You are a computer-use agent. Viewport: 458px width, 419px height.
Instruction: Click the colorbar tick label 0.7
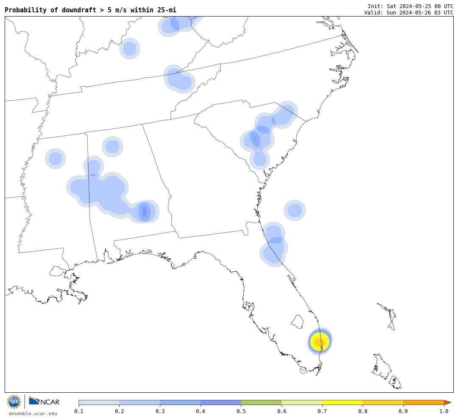pyautogui.click(x=322, y=411)
